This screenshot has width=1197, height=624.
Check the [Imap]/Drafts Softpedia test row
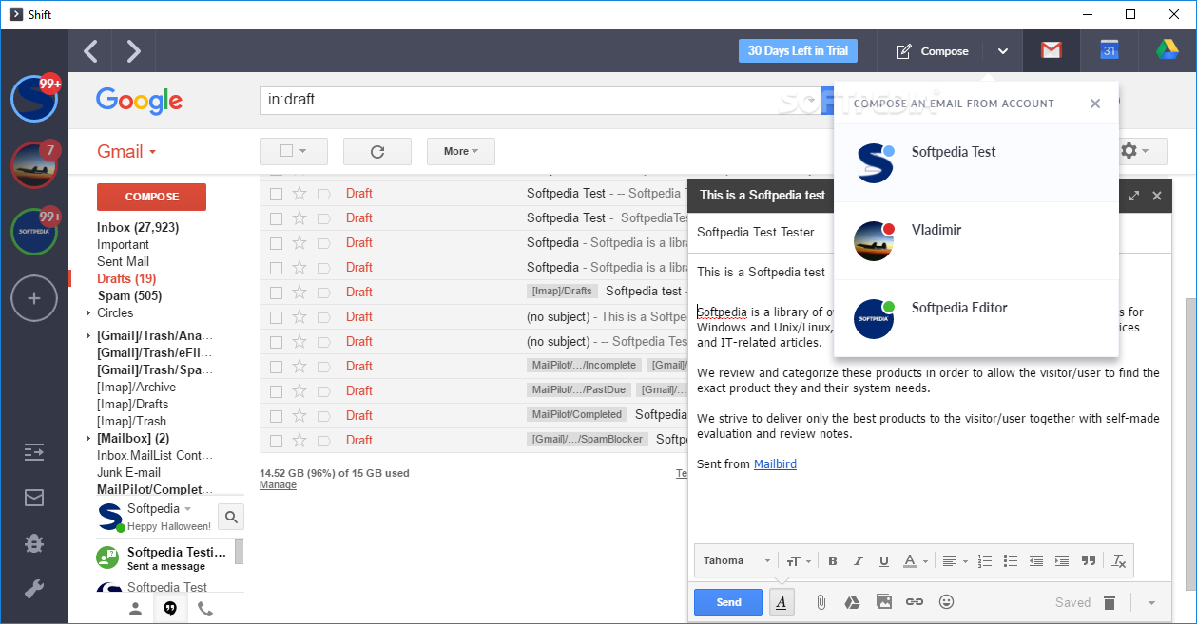click(276, 292)
